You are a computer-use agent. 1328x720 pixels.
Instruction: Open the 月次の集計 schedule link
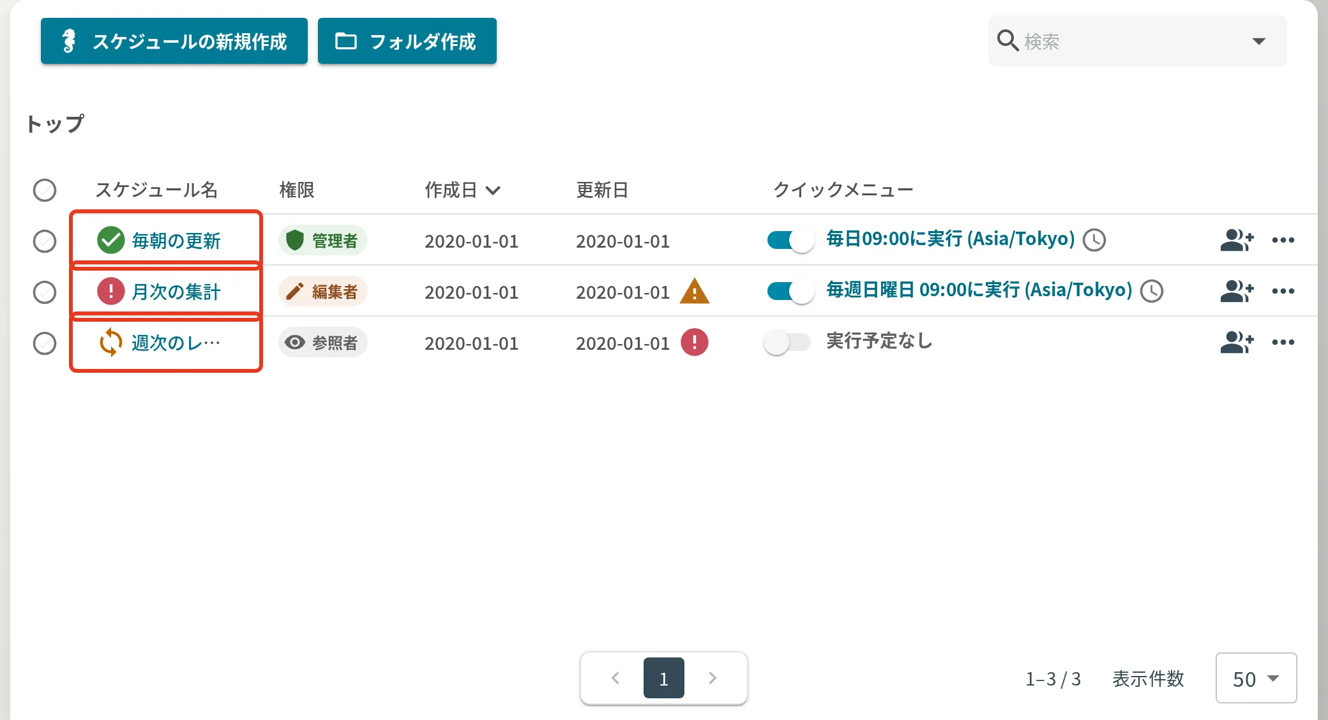tap(176, 292)
